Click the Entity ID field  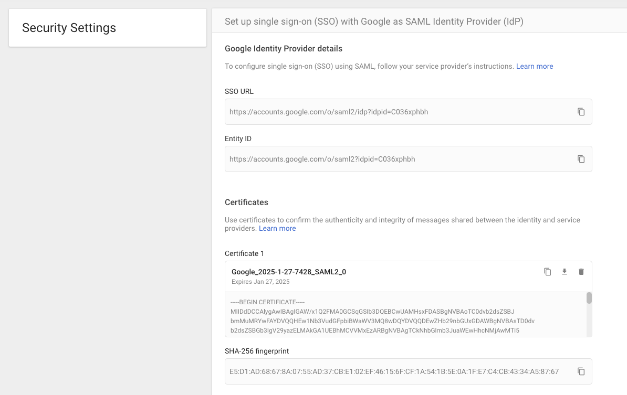(x=408, y=159)
